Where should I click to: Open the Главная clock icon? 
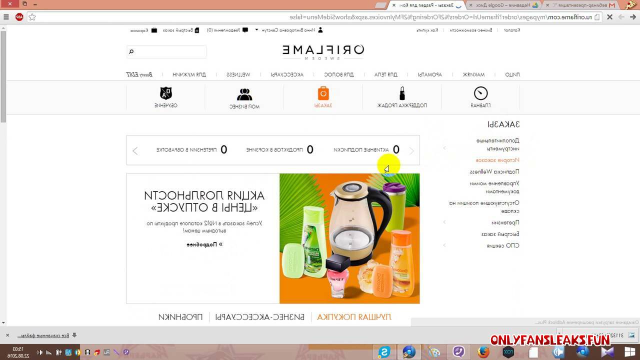click(480, 93)
